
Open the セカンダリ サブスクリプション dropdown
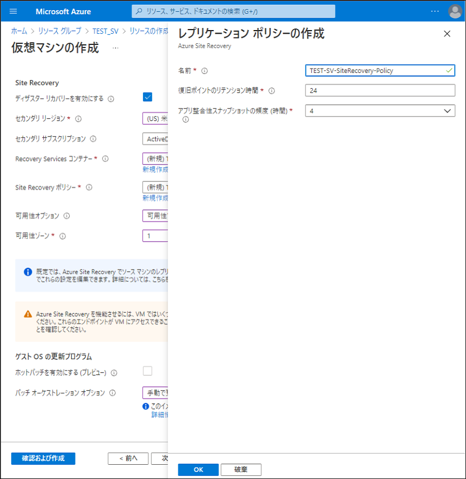pos(155,139)
